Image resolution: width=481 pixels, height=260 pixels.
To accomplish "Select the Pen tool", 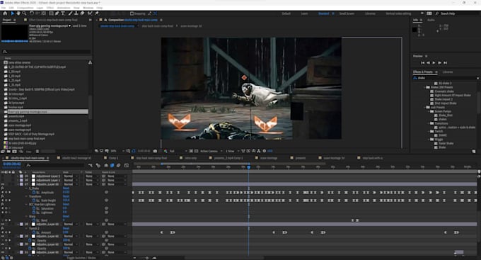I will (x=57, y=13).
